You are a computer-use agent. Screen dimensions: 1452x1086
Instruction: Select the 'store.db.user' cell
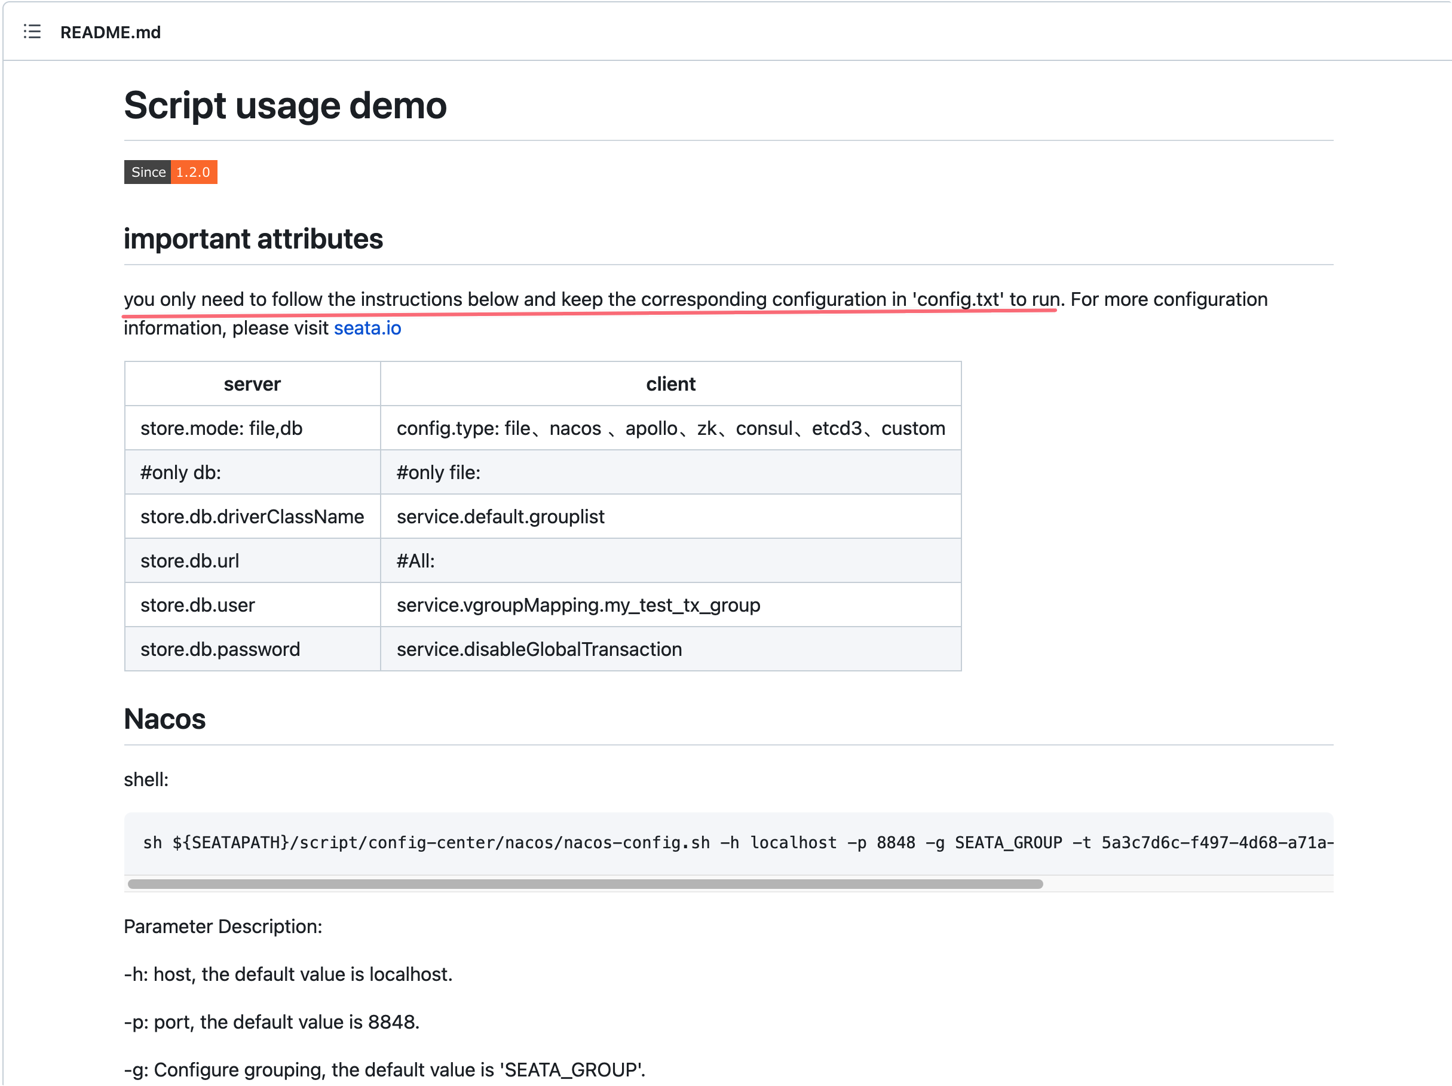point(253,605)
